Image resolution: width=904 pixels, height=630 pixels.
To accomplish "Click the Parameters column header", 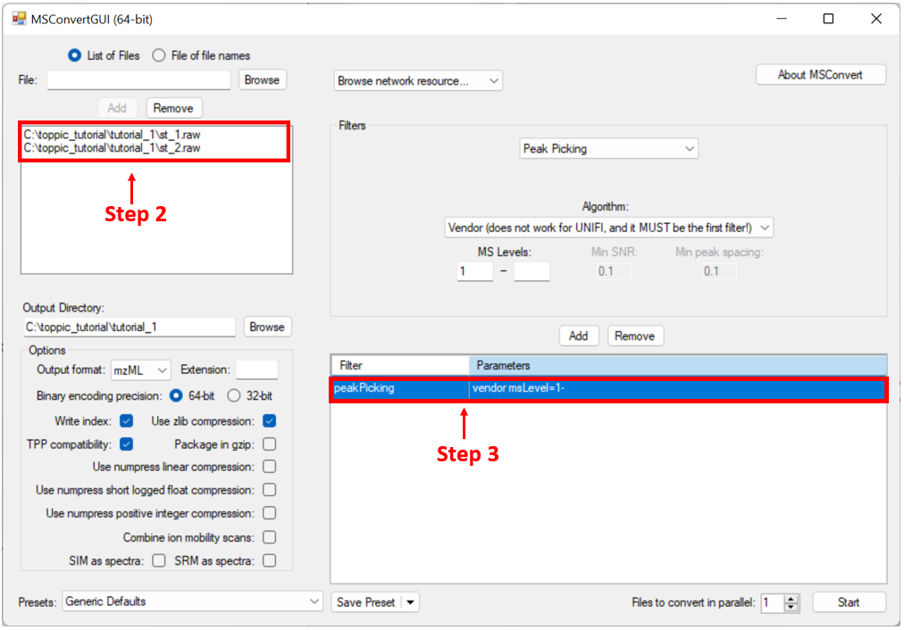I will click(x=677, y=365).
